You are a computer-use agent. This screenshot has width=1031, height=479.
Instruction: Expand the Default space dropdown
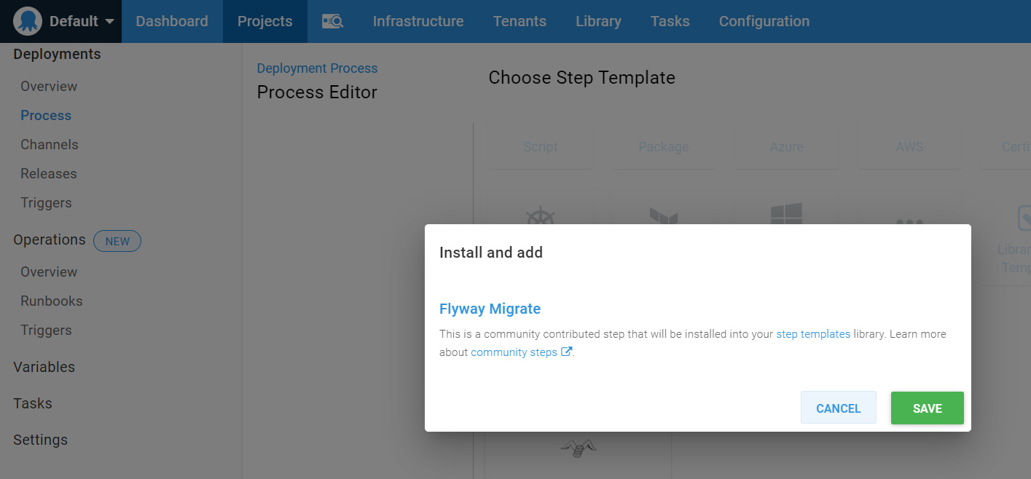(x=109, y=21)
